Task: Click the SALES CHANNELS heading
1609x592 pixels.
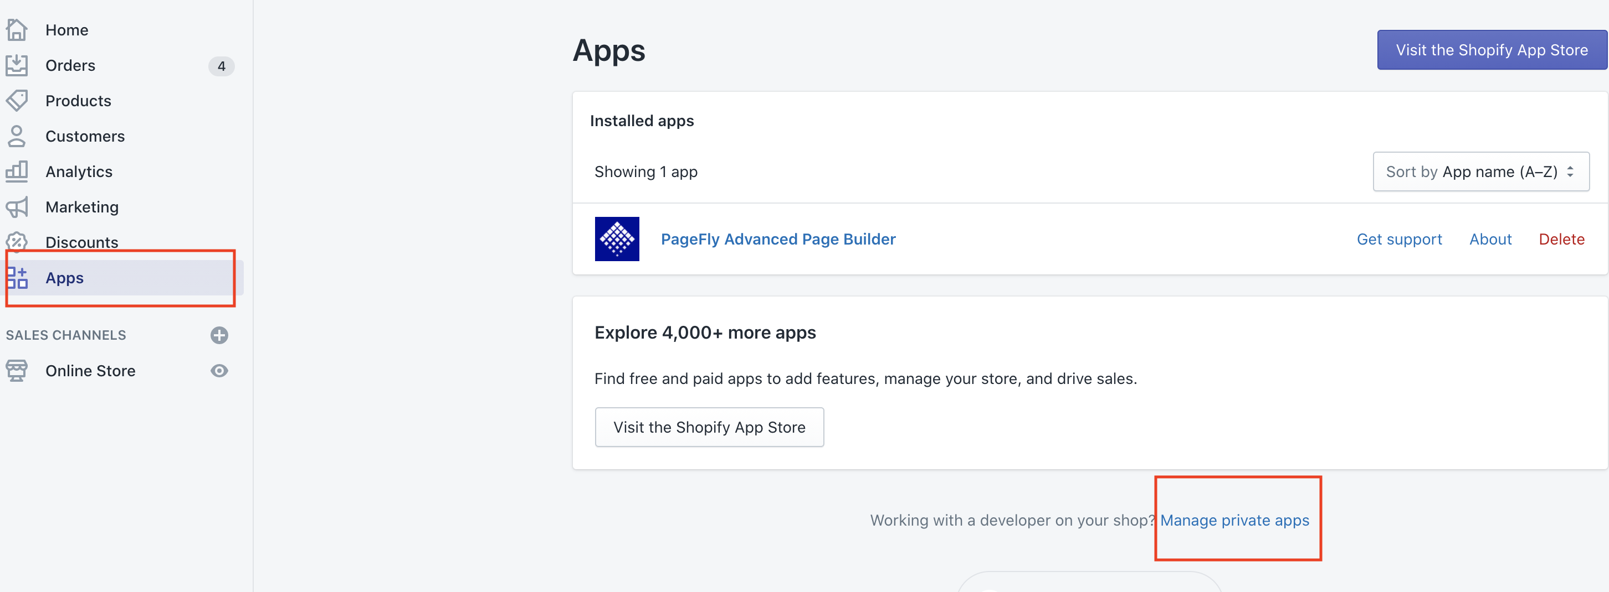Action: pyautogui.click(x=66, y=335)
